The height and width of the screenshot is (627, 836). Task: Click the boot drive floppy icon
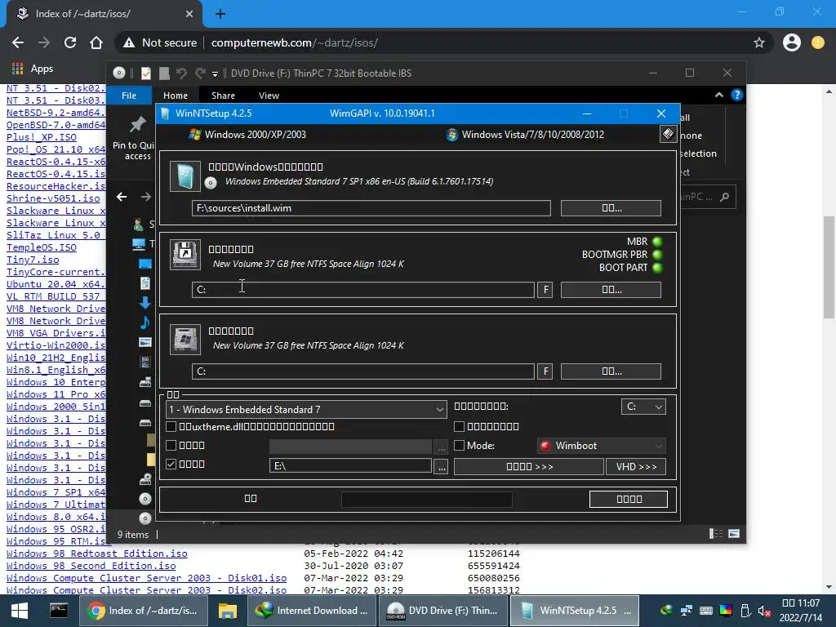click(x=185, y=255)
